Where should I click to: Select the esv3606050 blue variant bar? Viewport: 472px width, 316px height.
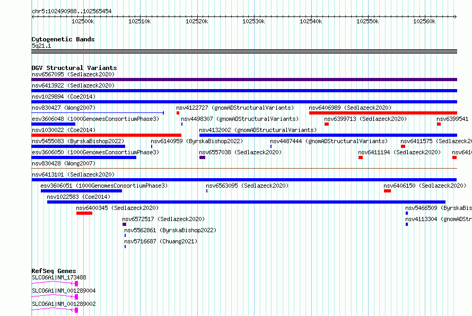(84, 157)
